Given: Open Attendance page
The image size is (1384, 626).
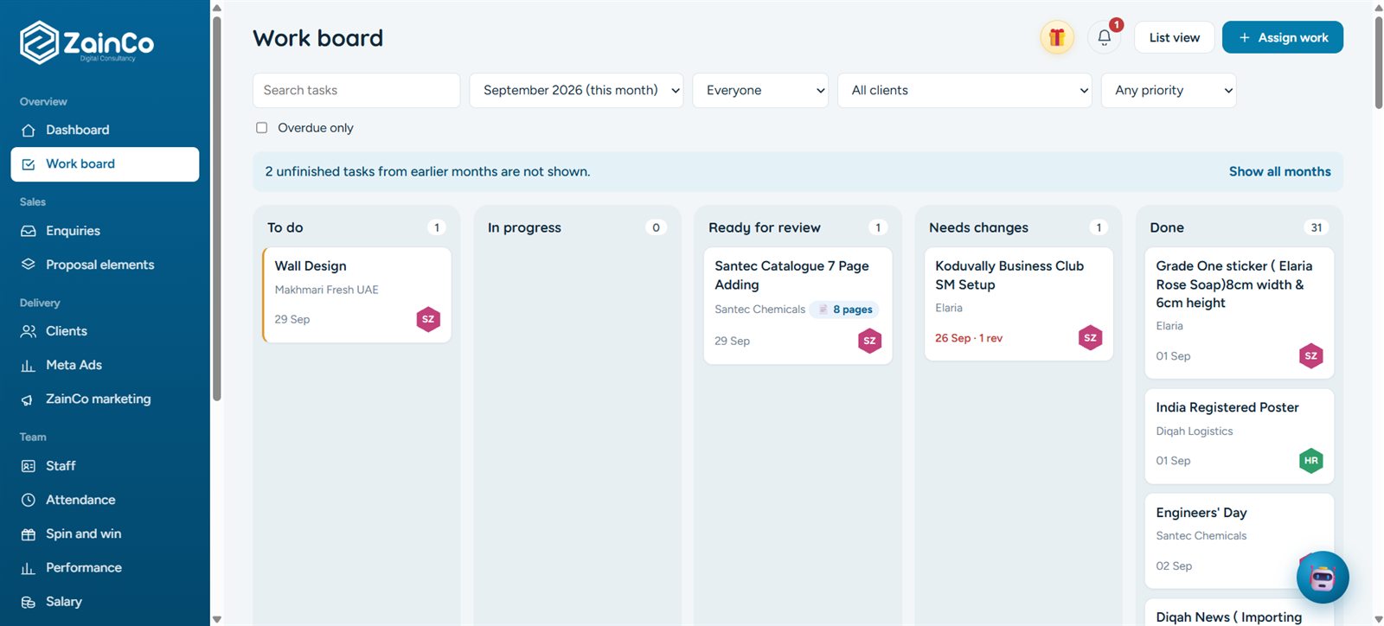Looking at the screenshot, I should (x=105, y=500).
